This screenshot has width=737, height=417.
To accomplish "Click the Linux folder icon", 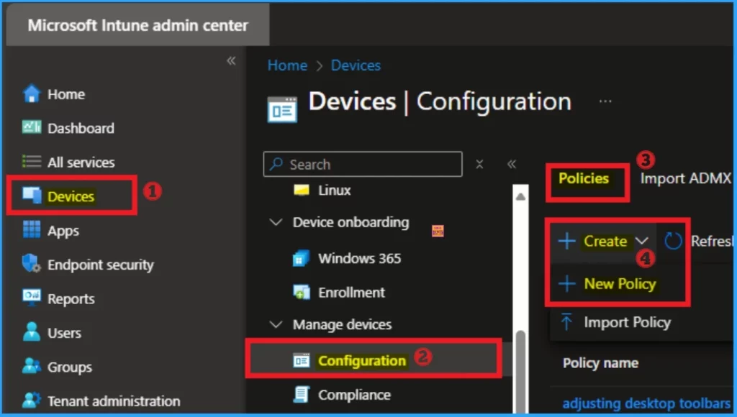I will point(302,190).
